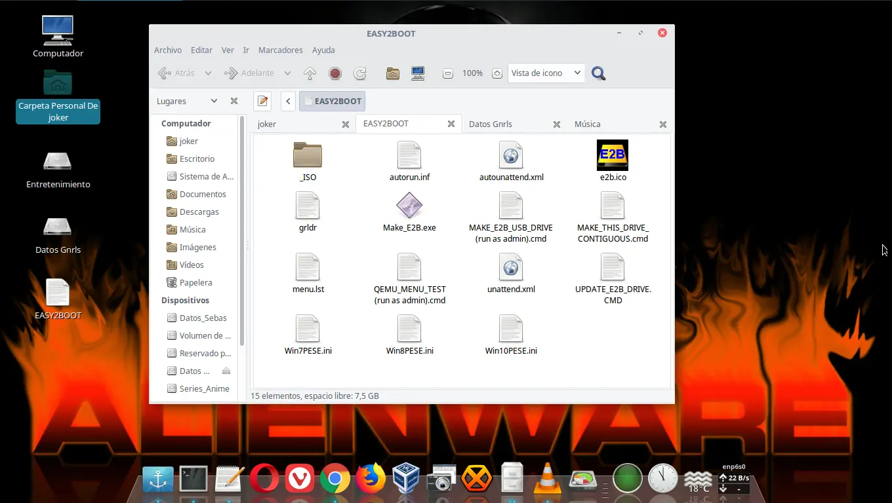
Task: Start VirtualBox from the dock
Action: coord(406,478)
